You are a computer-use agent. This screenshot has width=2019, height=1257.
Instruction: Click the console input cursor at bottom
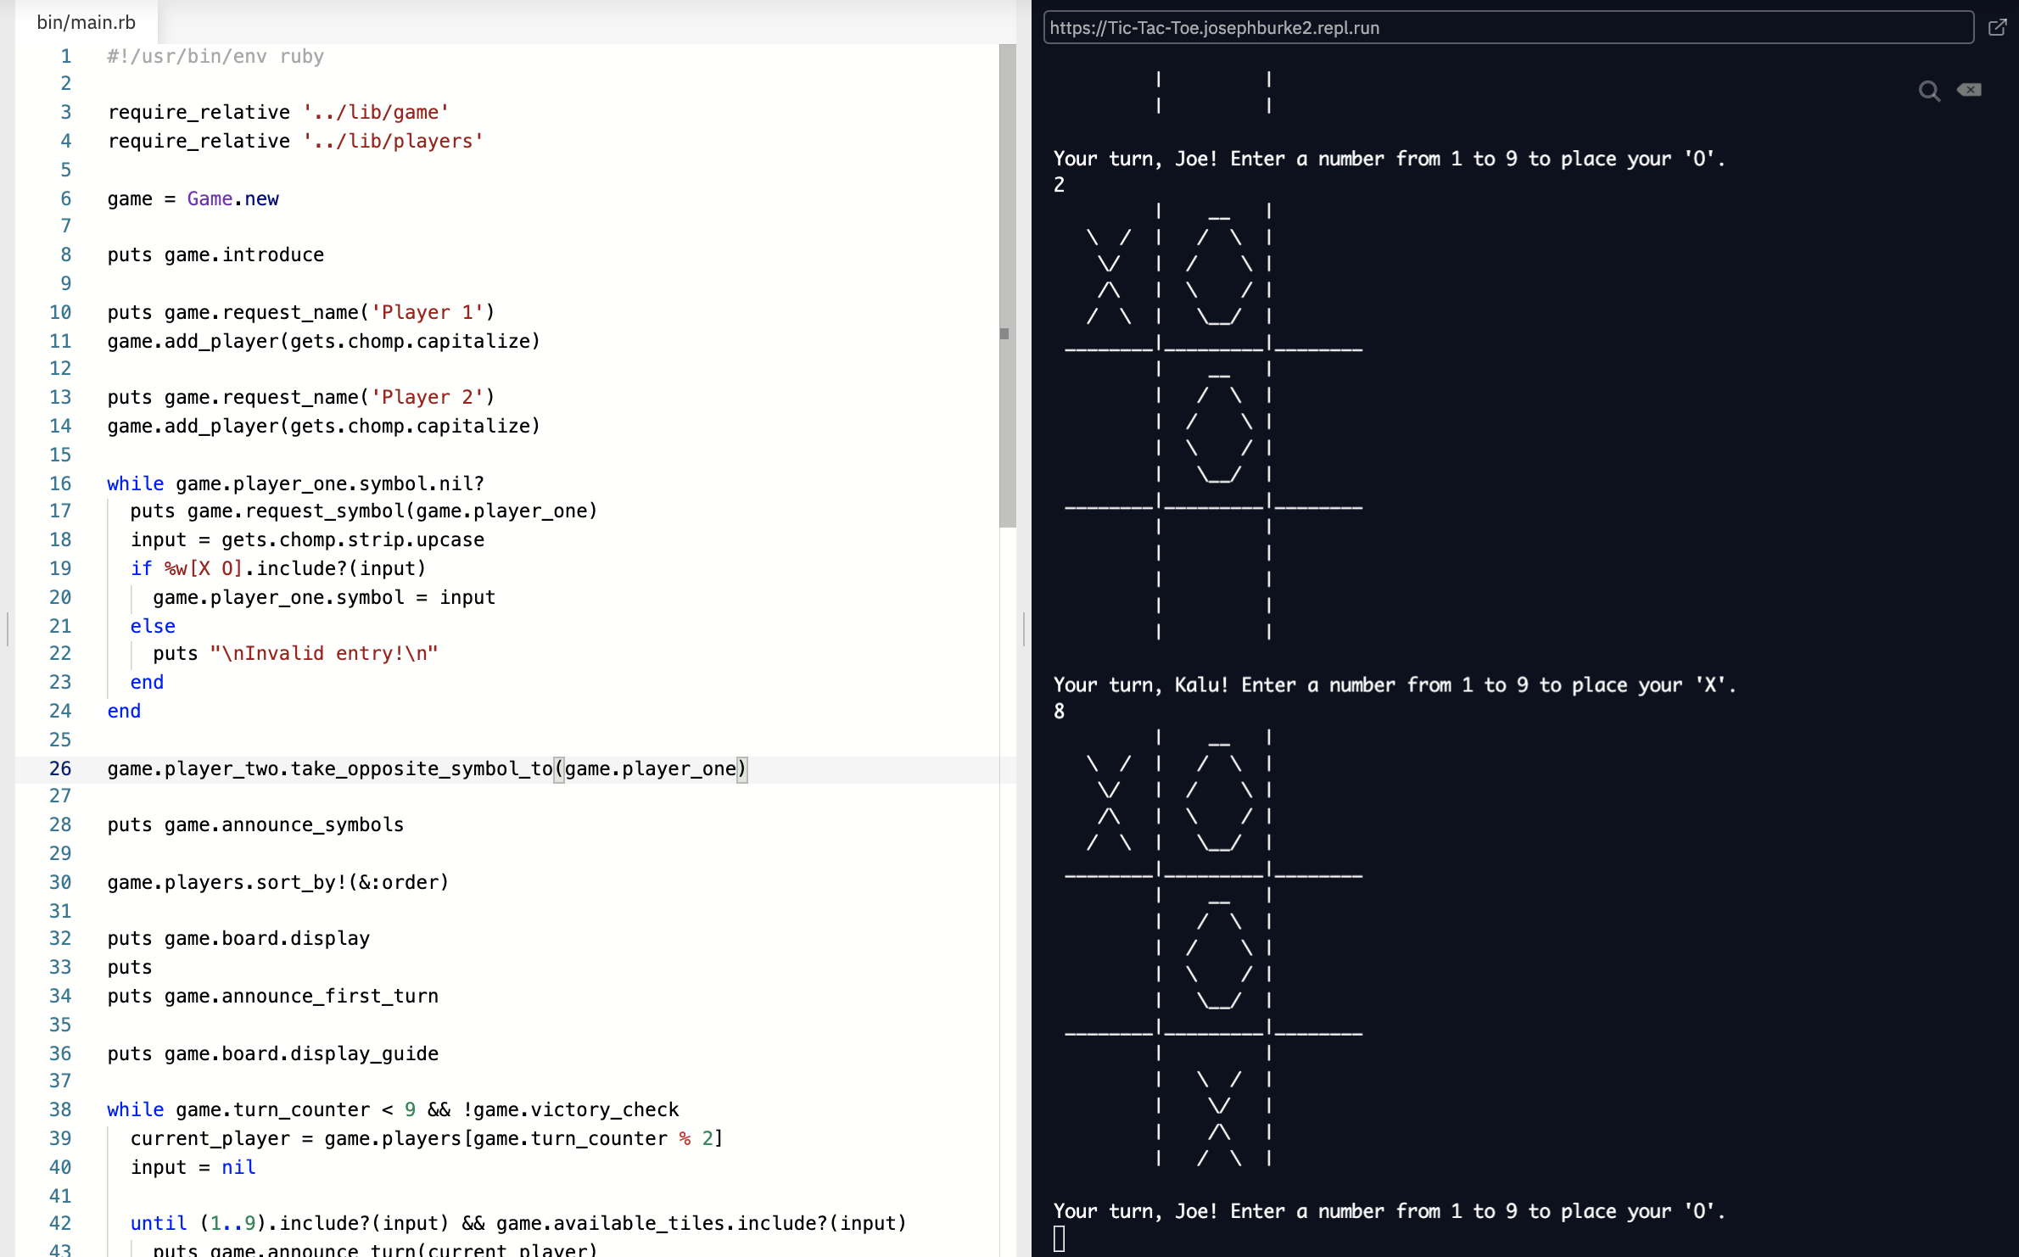pyautogui.click(x=1059, y=1238)
